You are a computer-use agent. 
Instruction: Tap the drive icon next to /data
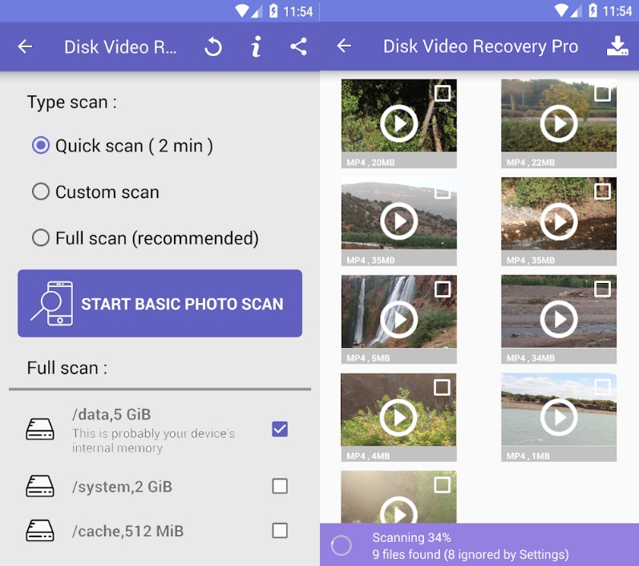click(x=40, y=431)
